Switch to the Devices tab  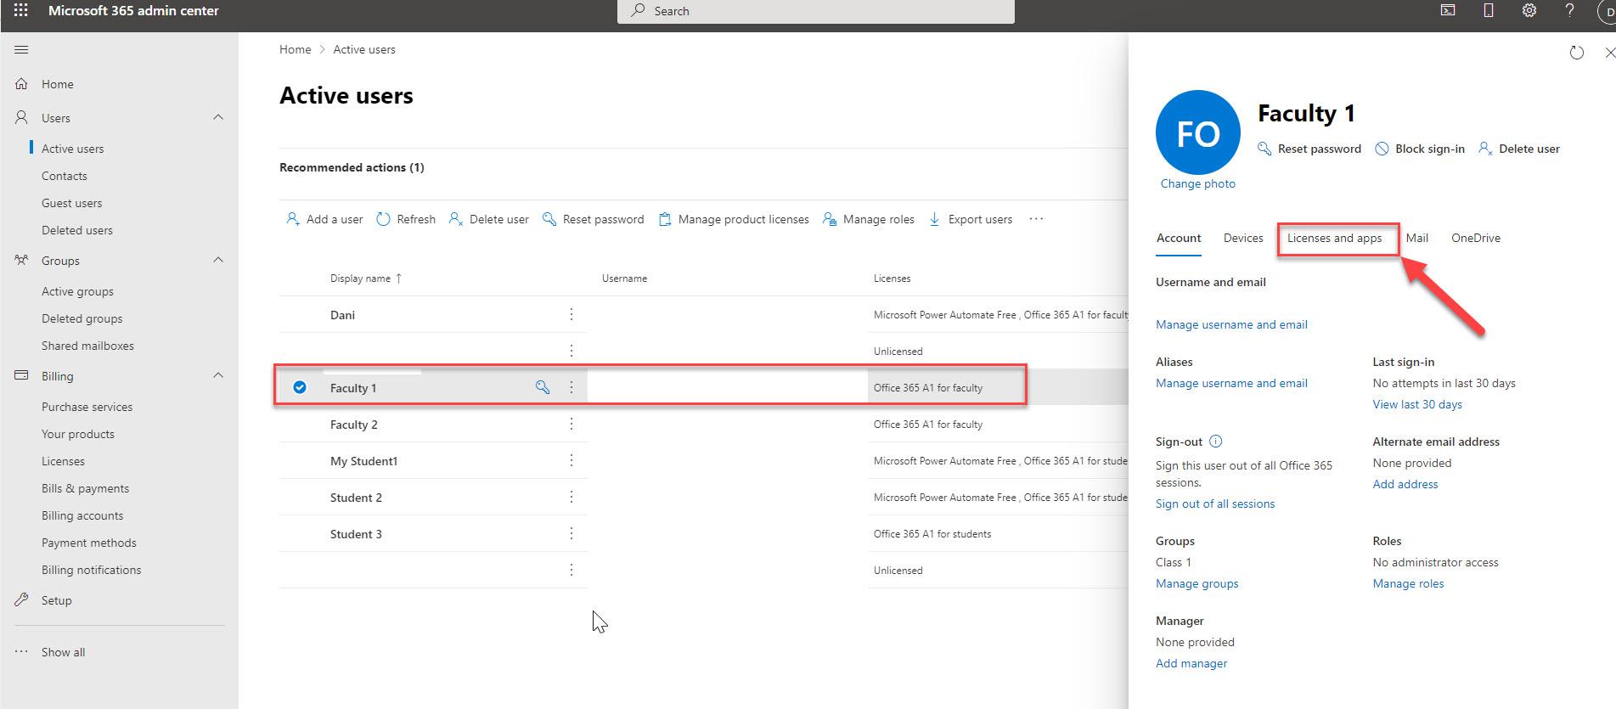click(1243, 238)
